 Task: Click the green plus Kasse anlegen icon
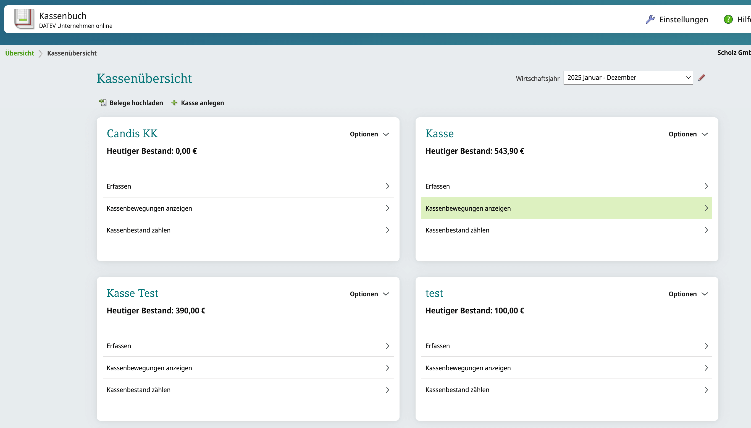pos(174,103)
